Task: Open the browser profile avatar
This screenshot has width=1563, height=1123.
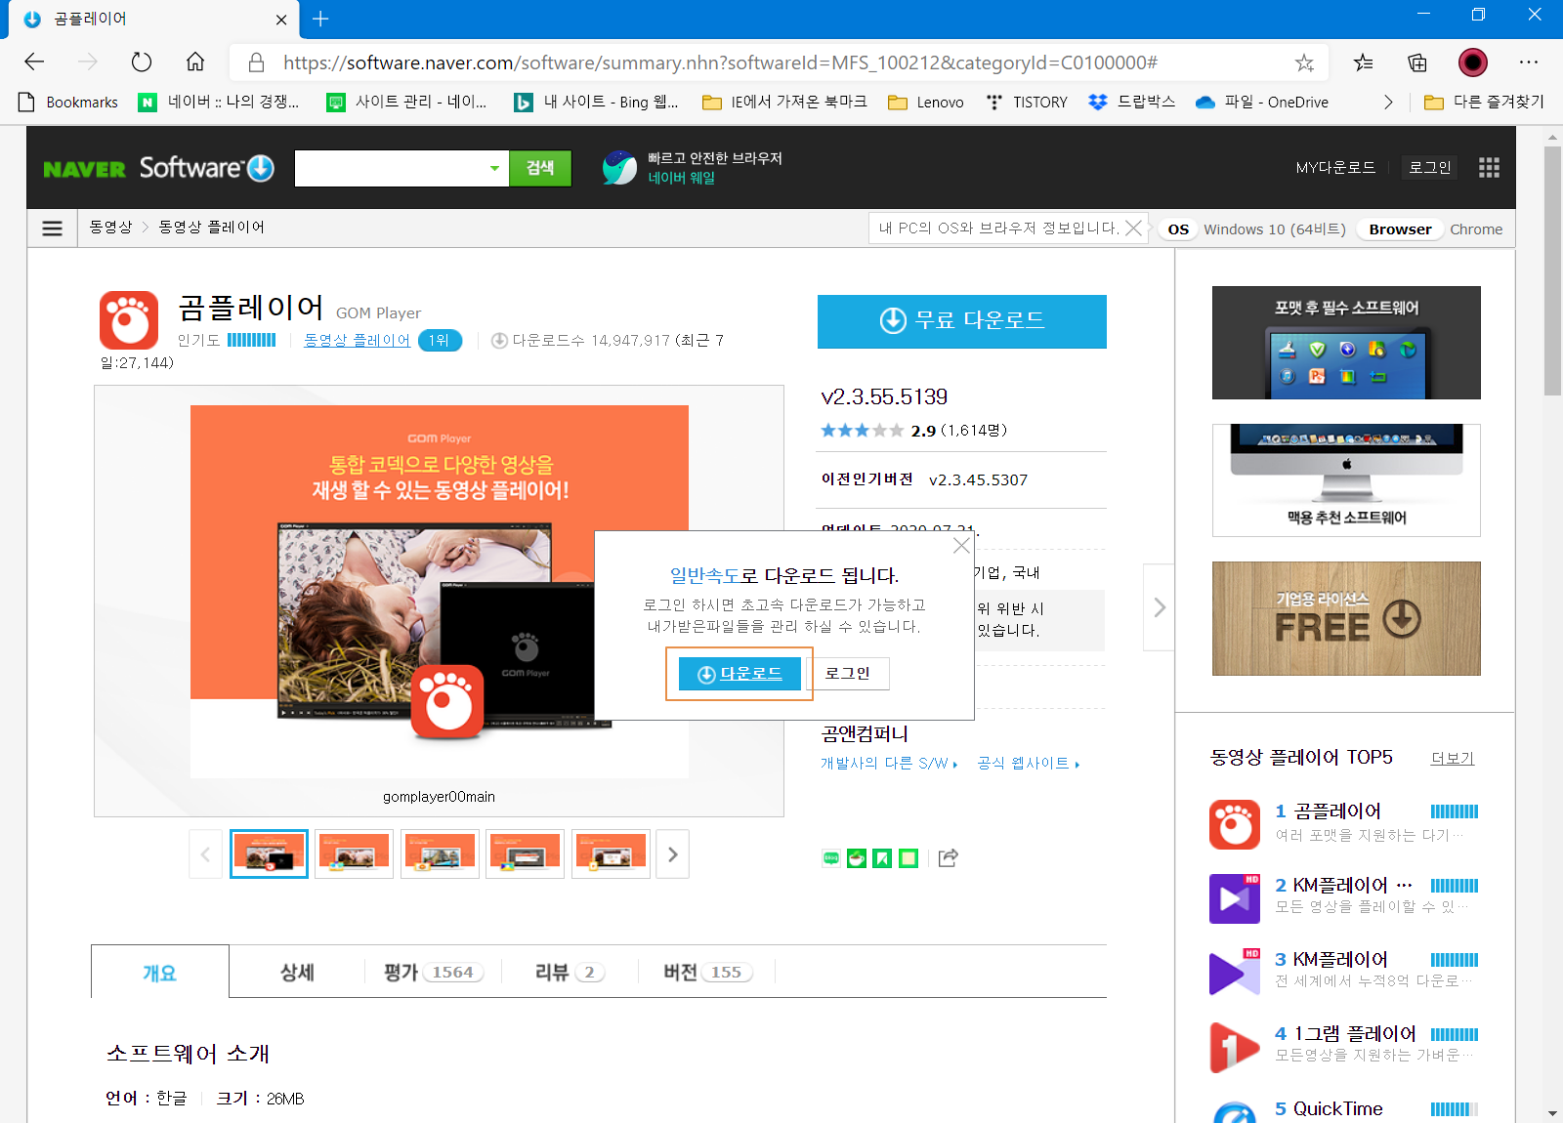Action: point(1473,62)
